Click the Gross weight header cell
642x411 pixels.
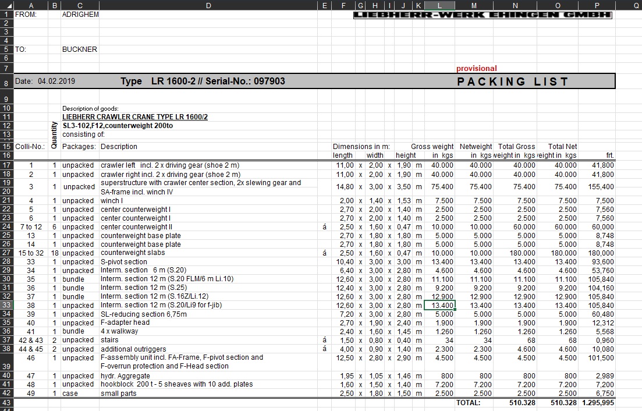(x=432, y=147)
